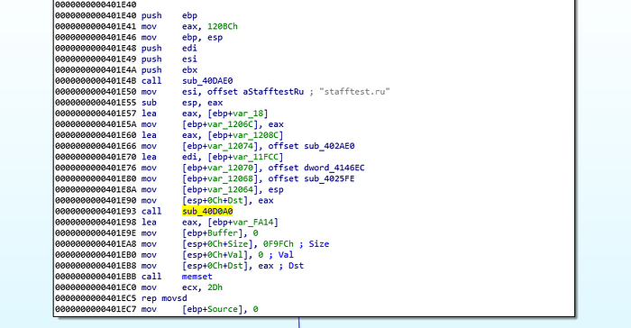Click the mov ebp, esp instruction
The image size is (631, 328).
(x=182, y=38)
